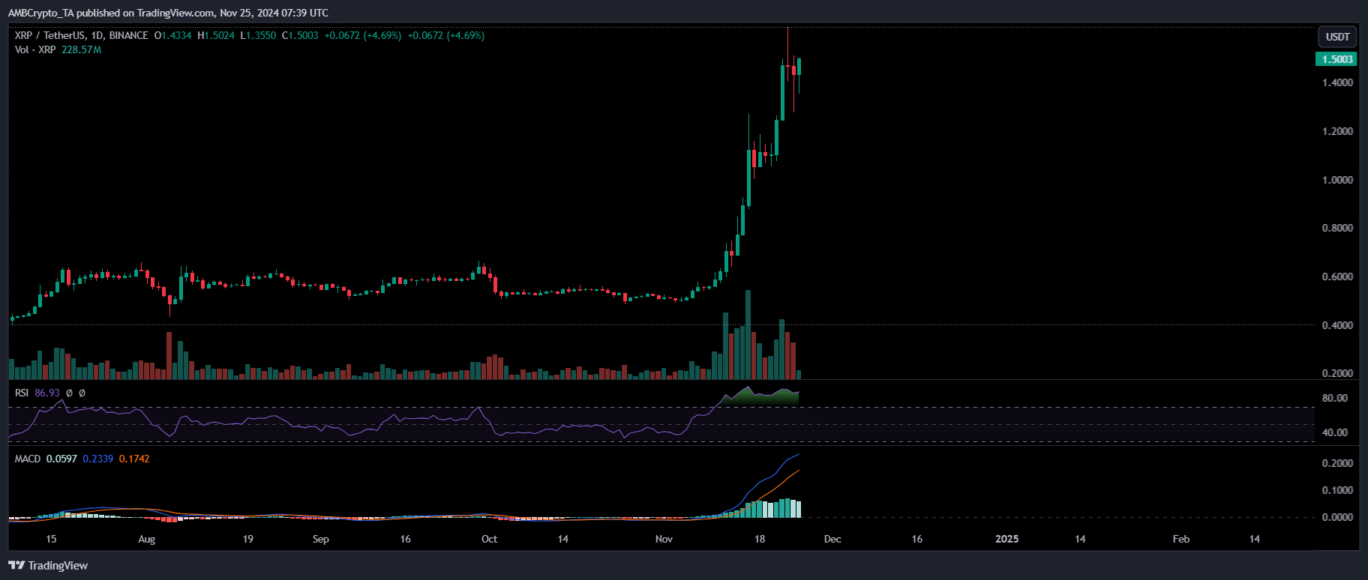Click the MACD line value 0.2339
Image resolution: width=1368 pixels, height=580 pixels.
click(97, 459)
